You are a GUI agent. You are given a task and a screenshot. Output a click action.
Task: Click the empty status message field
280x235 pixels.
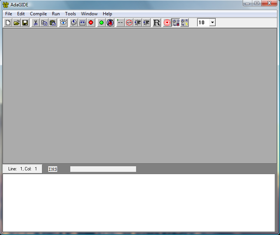103,169
